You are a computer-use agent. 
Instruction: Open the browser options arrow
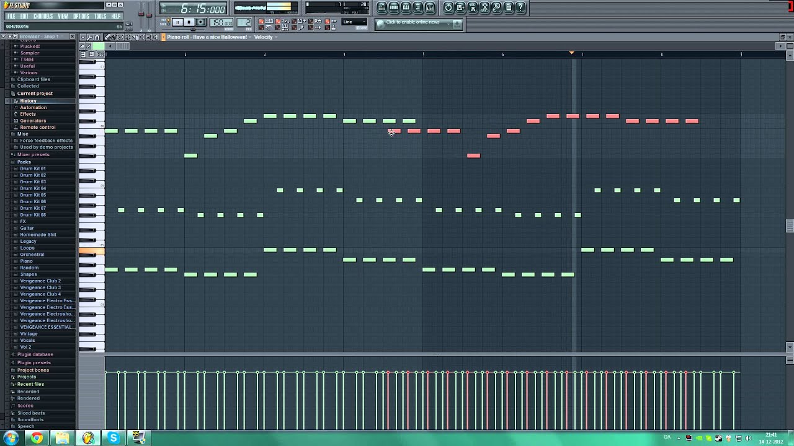tap(4, 37)
